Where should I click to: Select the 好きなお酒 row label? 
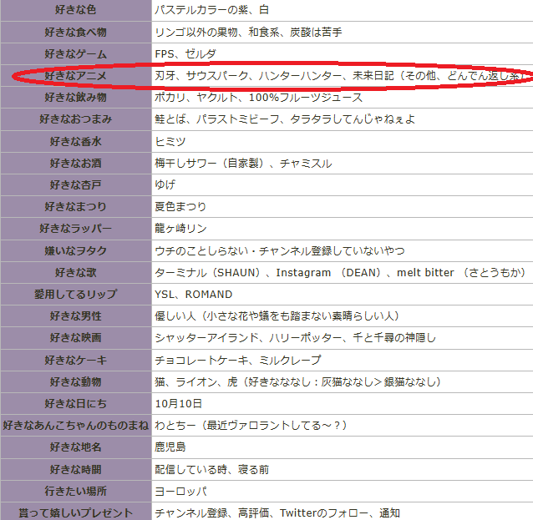pos(75,163)
